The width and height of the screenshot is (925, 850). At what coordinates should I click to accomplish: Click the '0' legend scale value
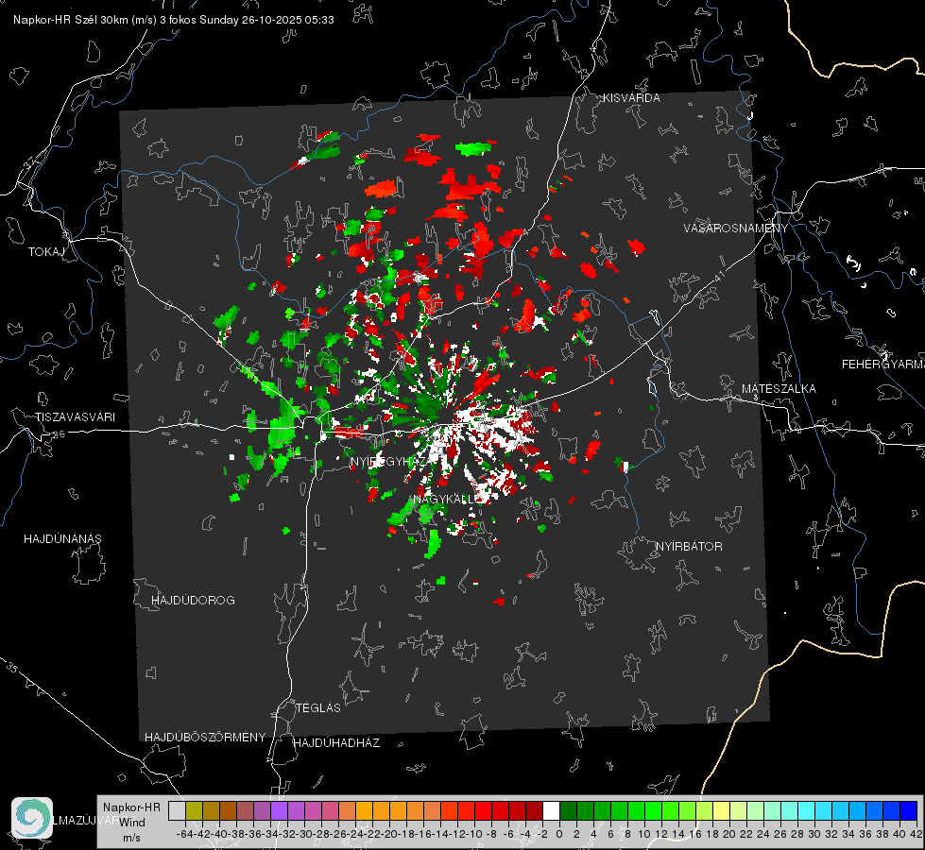559,834
